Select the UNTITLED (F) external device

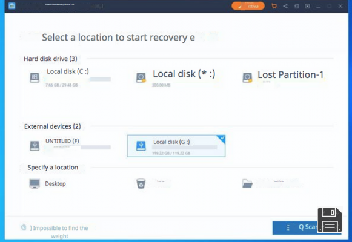(x=70, y=145)
